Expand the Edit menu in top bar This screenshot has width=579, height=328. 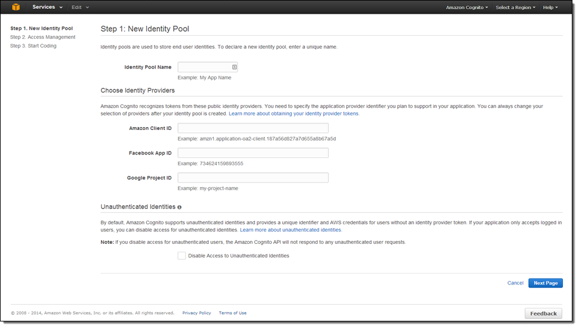tap(80, 7)
